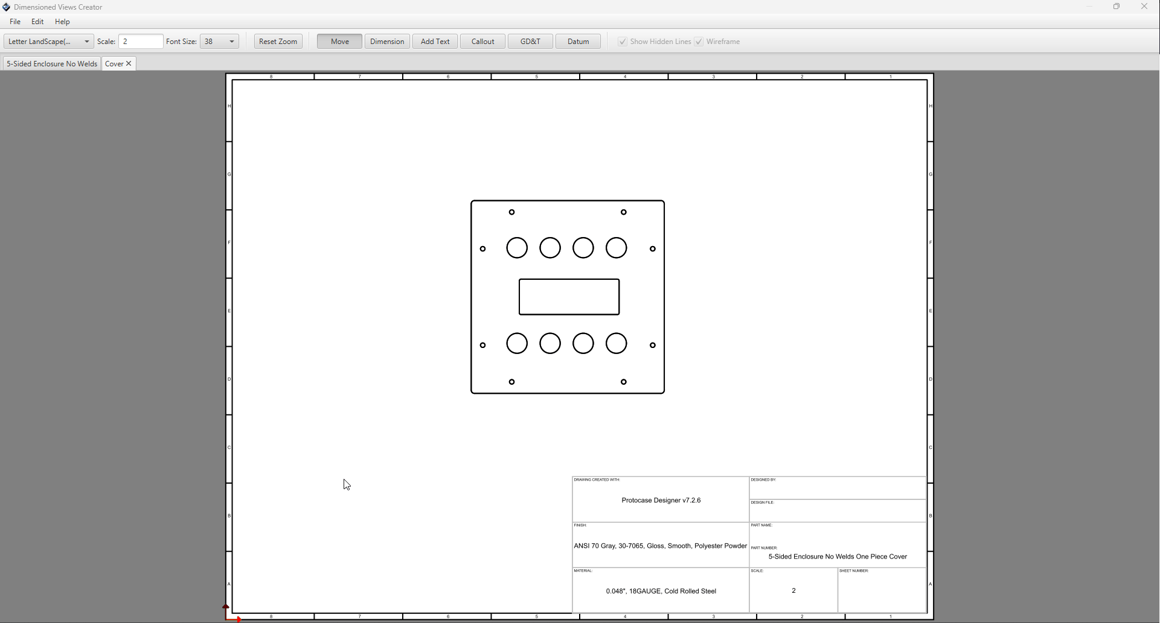Activate the Move tool

pyautogui.click(x=339, y=42)
